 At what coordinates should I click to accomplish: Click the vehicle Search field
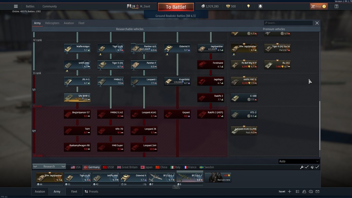(x=288, y=23)
